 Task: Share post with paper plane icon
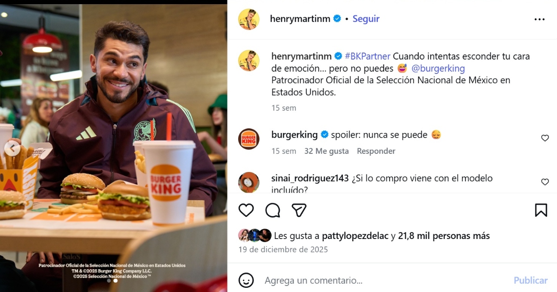pos(299,210)
